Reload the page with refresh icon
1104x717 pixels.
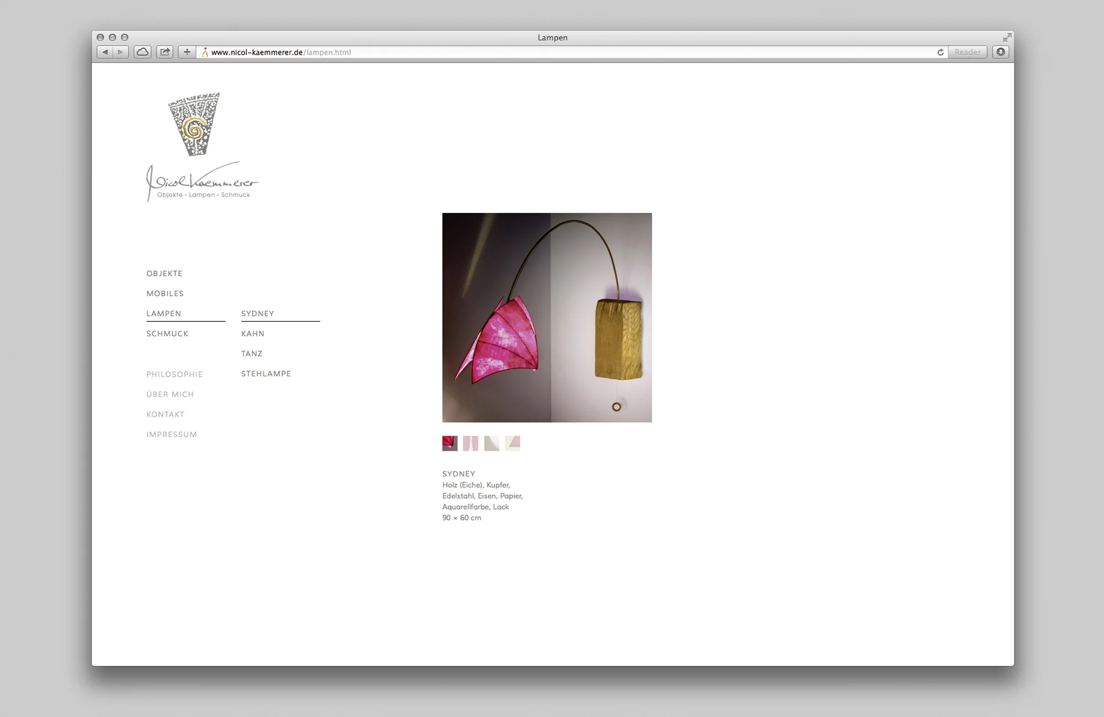940,52
